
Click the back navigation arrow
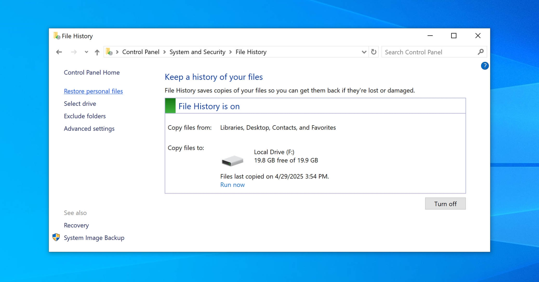tap(59, 52)
